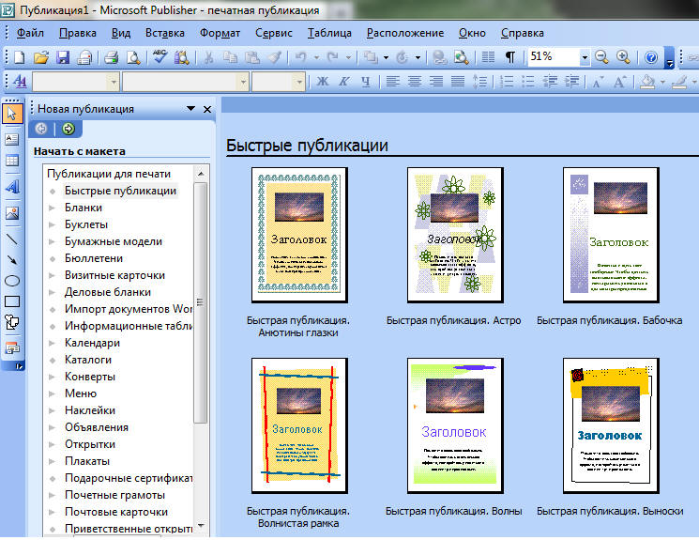Select Почетные грамоты category
This screenshot has height=540, width=699.
tap(114, 495)
